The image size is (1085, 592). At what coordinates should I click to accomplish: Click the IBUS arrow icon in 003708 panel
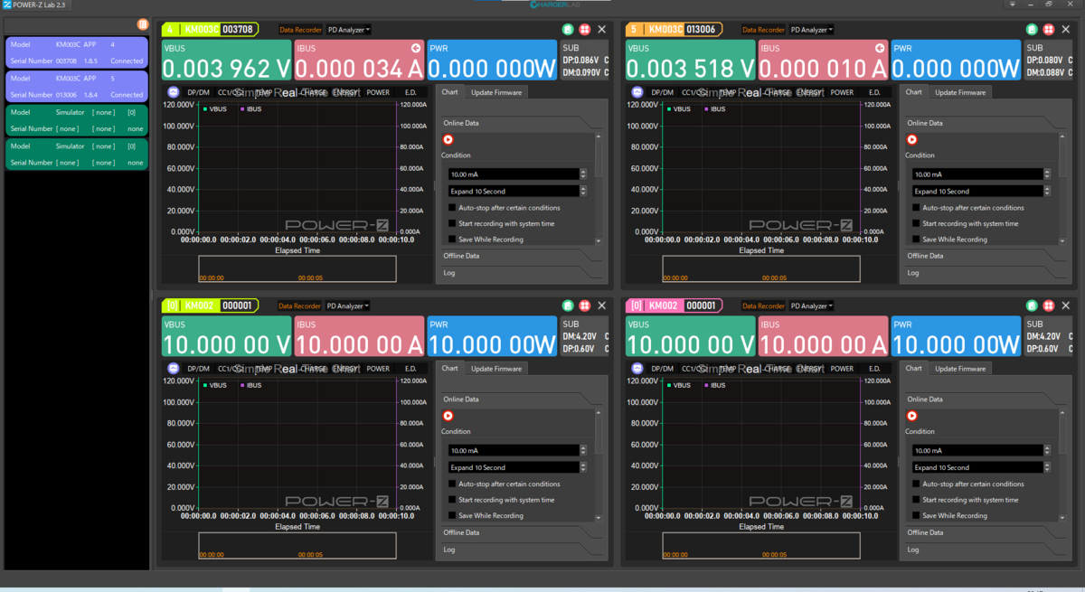click(x=416, y=48)
